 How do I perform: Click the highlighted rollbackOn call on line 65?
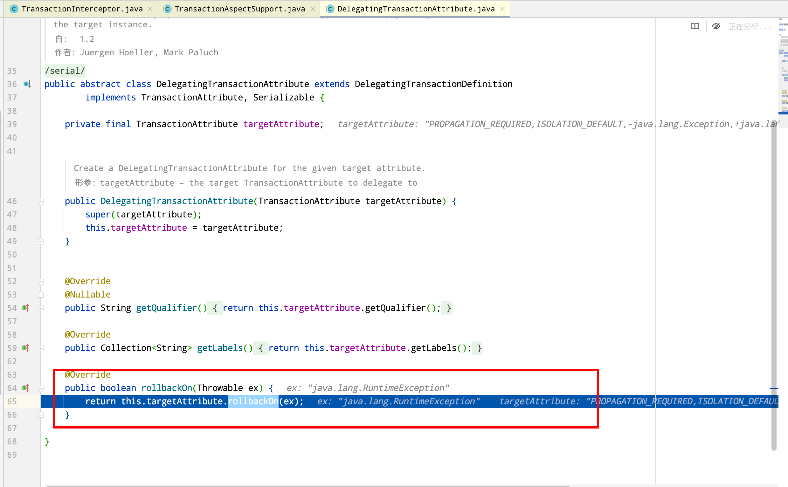[x=253, y=401]
